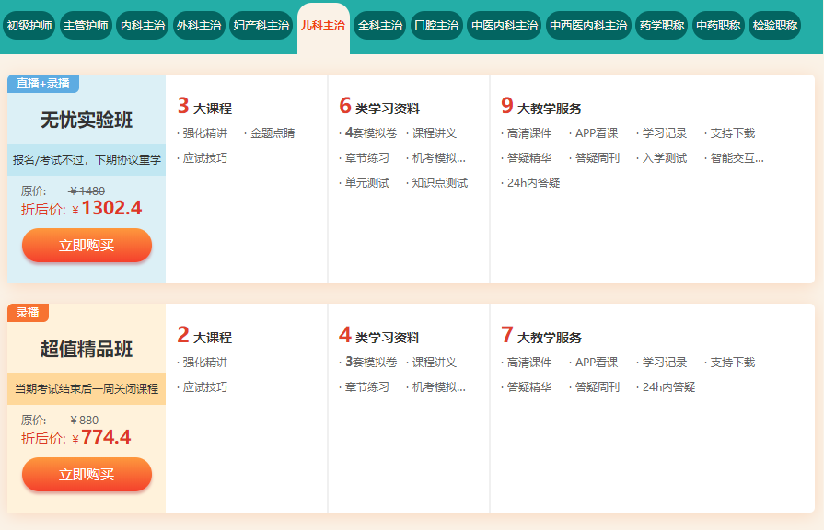The image size is (824, 530).
Task: Open the 全科主治 tab
Action: coord(379,26)
